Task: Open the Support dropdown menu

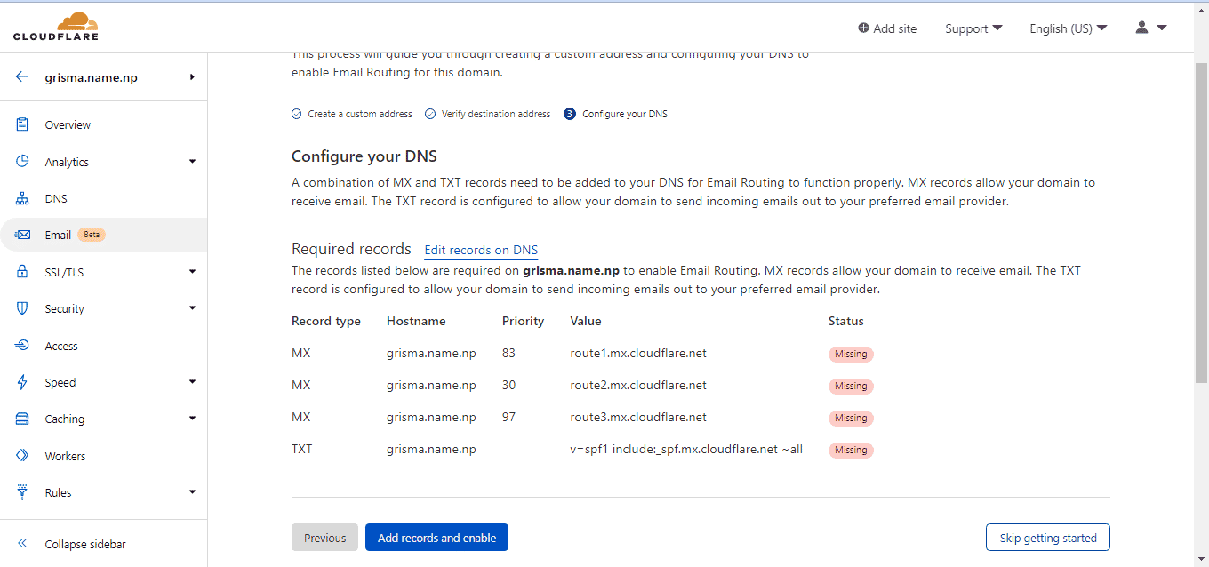Action: pos(973,28)
